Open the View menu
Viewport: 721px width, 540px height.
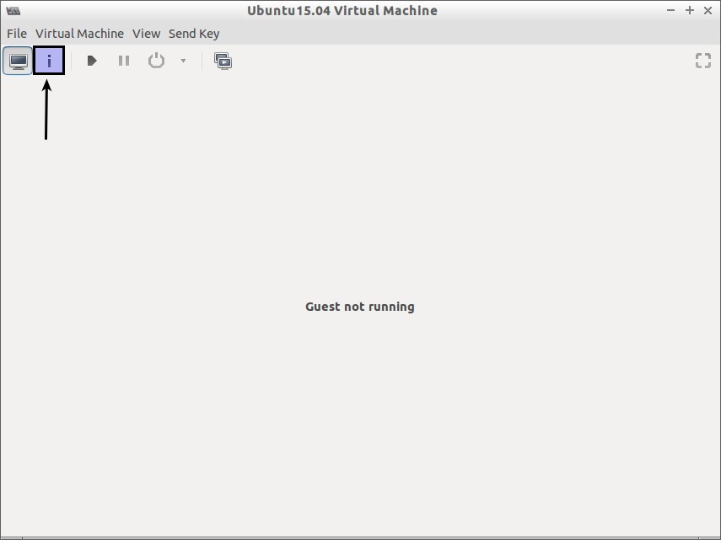[x=146, y=34]
